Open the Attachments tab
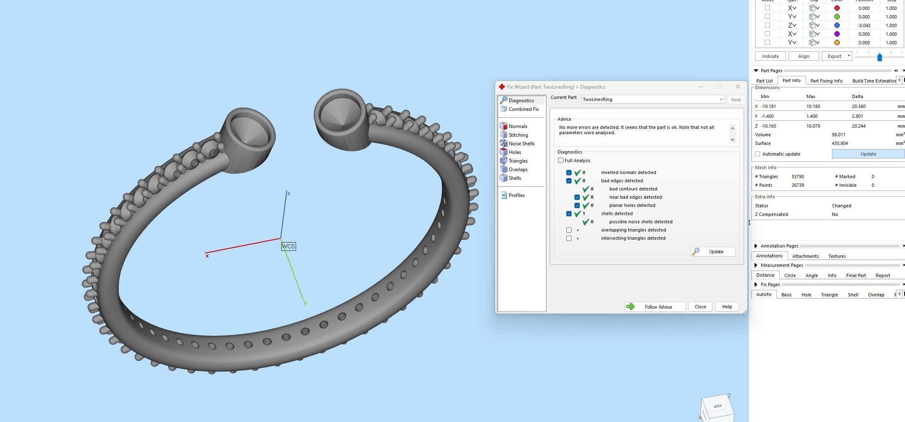905x422 pixels. (805, 256)
